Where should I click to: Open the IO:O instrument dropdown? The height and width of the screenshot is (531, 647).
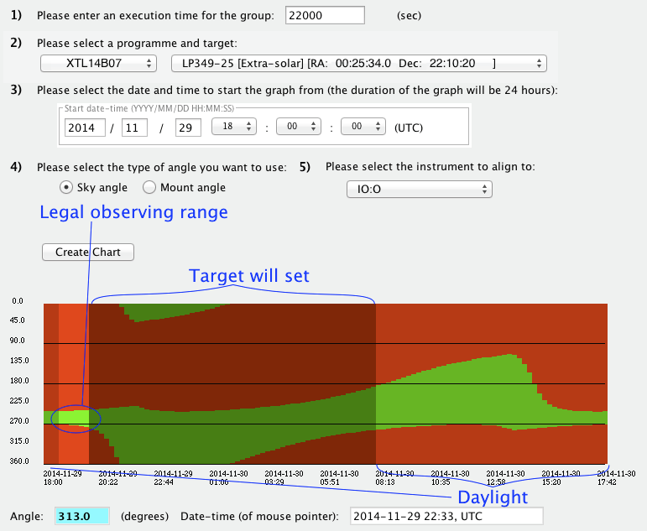click(420, 190)
